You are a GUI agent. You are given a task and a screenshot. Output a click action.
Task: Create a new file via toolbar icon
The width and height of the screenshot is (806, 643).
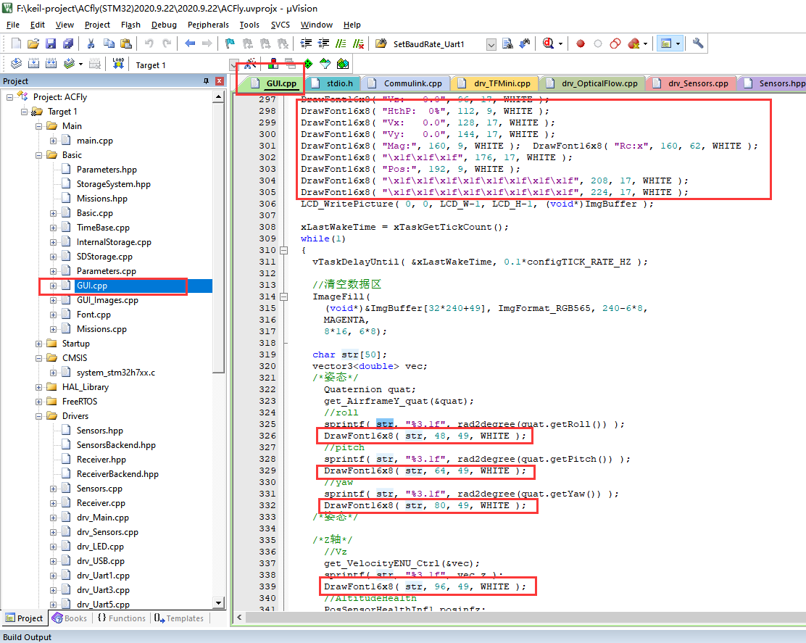pos(17,43)
